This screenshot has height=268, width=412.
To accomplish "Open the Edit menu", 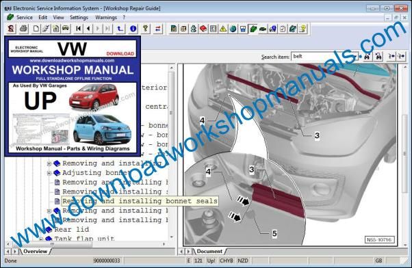I will coord(43,17).
